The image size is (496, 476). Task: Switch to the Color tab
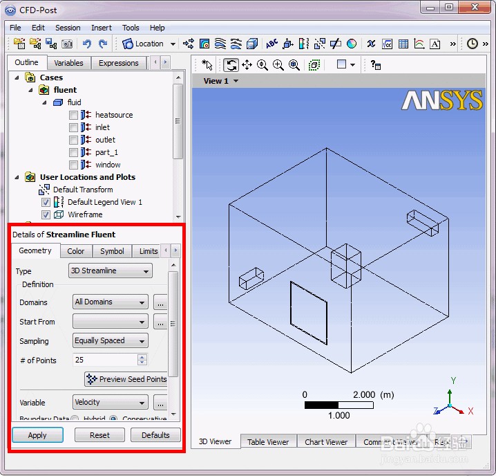[75, 251]
